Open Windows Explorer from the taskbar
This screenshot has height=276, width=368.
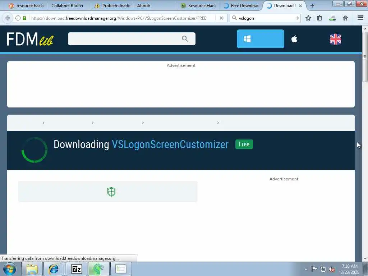point(32,269)
